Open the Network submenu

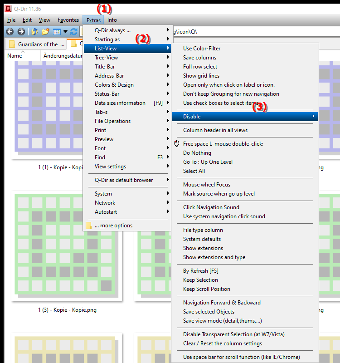click(127, 202)
